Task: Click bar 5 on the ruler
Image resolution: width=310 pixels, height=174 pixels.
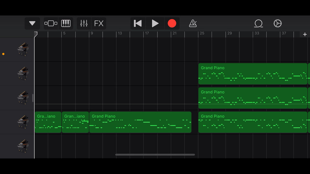Action: pyautogui.click(x=64, y=33)
